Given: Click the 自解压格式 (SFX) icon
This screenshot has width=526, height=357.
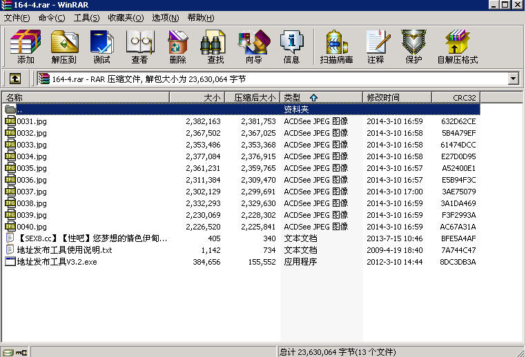Looking at the screenshot, I should (457, 47).
